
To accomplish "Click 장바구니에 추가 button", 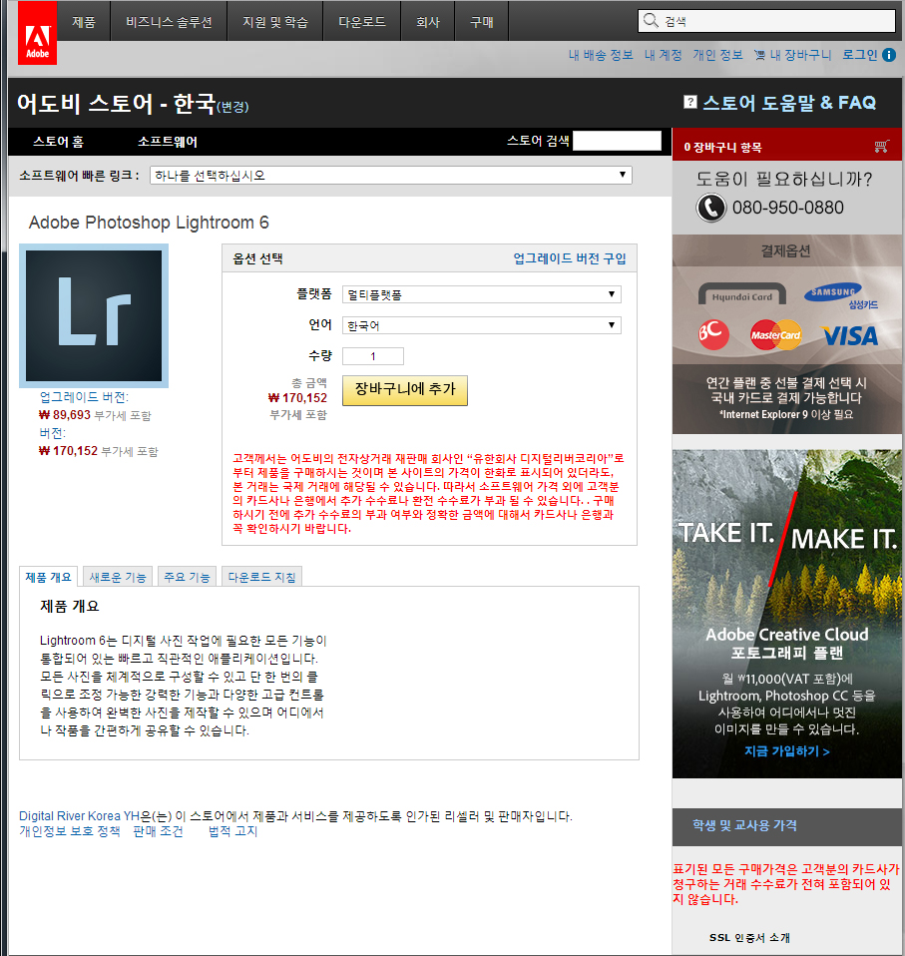I will [x=405, y=390].
